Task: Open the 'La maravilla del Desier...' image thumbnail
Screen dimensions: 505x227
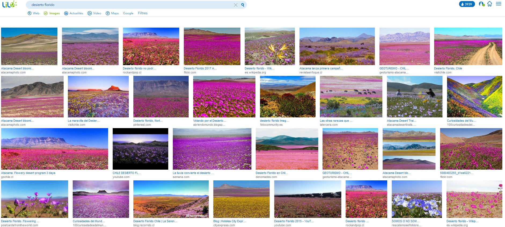Action: click(98, 96)
